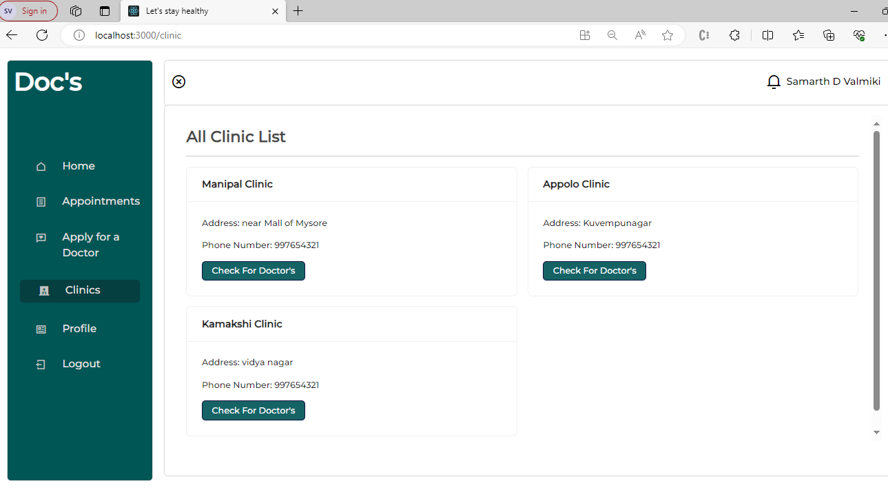
Task: Open Browser Essentials heart icon
Action: (858, 34)
